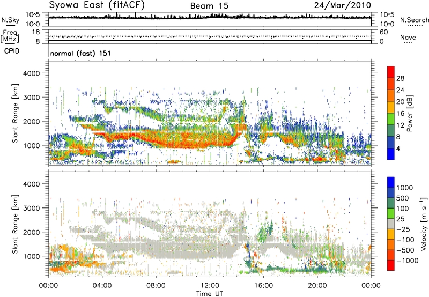
Task: Click the '2000' tick on velocity panel axis
Action: click(x=32, y=233)
